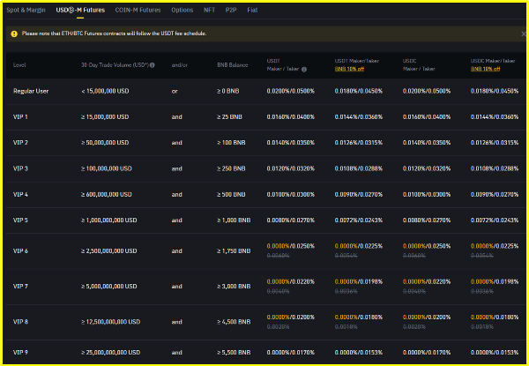Click the ≥ 3,000 BNB balance cell

pos(234,287)
